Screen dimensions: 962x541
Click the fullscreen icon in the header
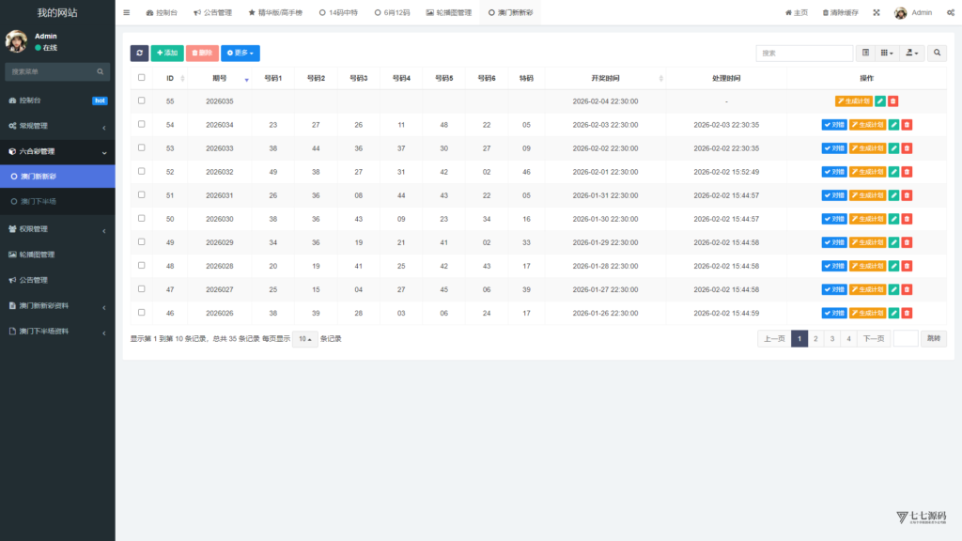click(877, 13)
